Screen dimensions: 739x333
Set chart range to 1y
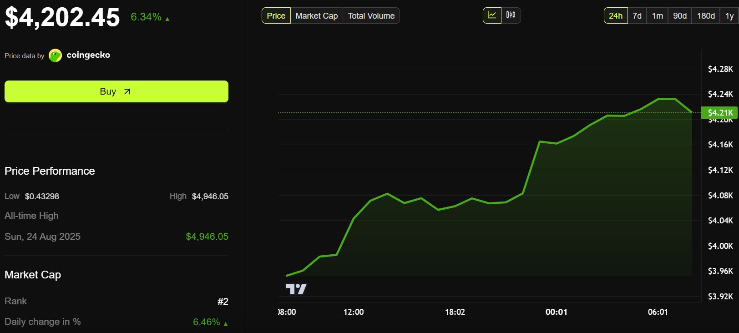(729, 15)
